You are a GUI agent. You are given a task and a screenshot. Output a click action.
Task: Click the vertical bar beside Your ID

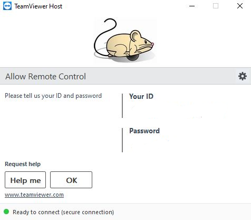122,106
